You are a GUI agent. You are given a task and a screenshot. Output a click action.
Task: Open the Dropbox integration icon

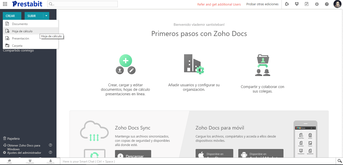pos(297,4)
